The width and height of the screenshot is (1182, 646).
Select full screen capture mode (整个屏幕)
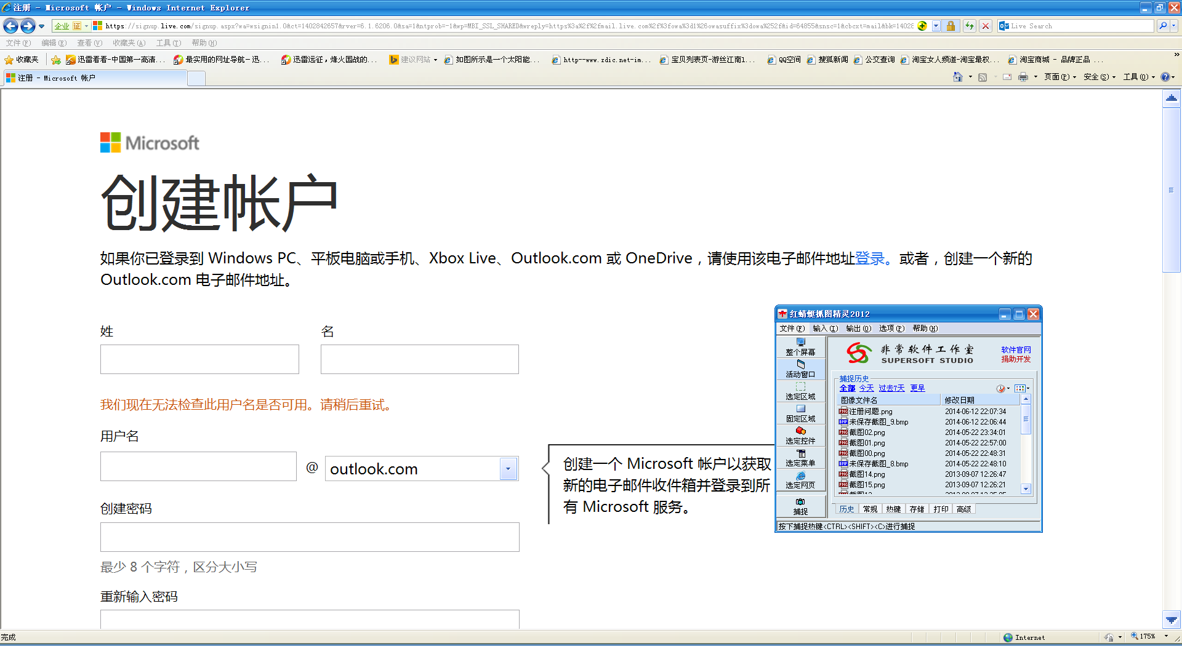[801, 348]
